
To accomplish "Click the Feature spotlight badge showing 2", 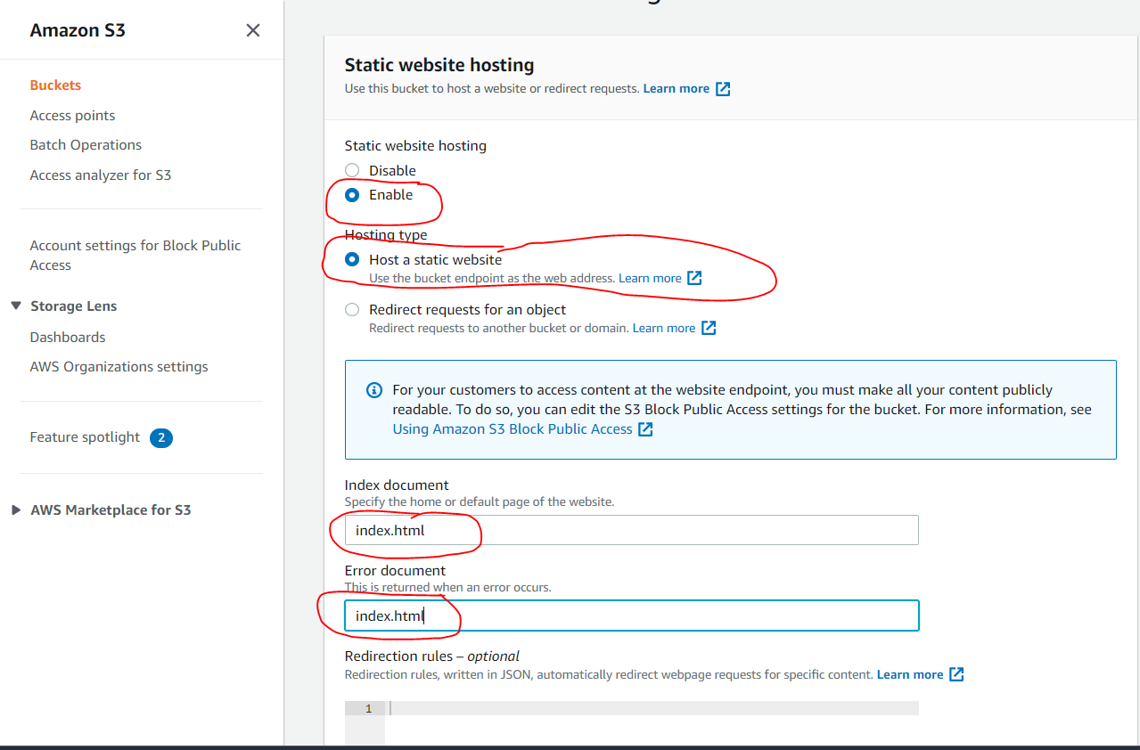I will [x=161, y=438].
